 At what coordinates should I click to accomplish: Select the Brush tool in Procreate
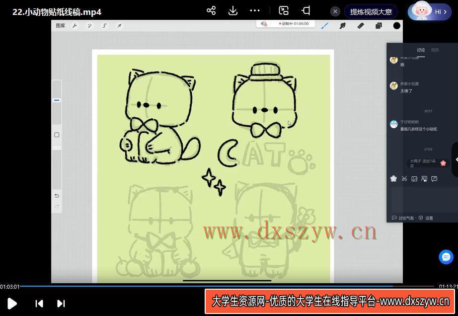[324, 26]
